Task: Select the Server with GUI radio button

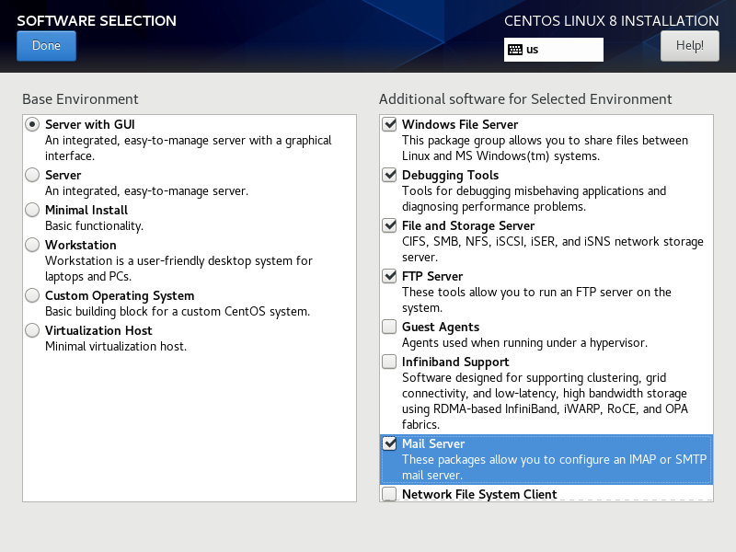Action: tap(32, 124)
